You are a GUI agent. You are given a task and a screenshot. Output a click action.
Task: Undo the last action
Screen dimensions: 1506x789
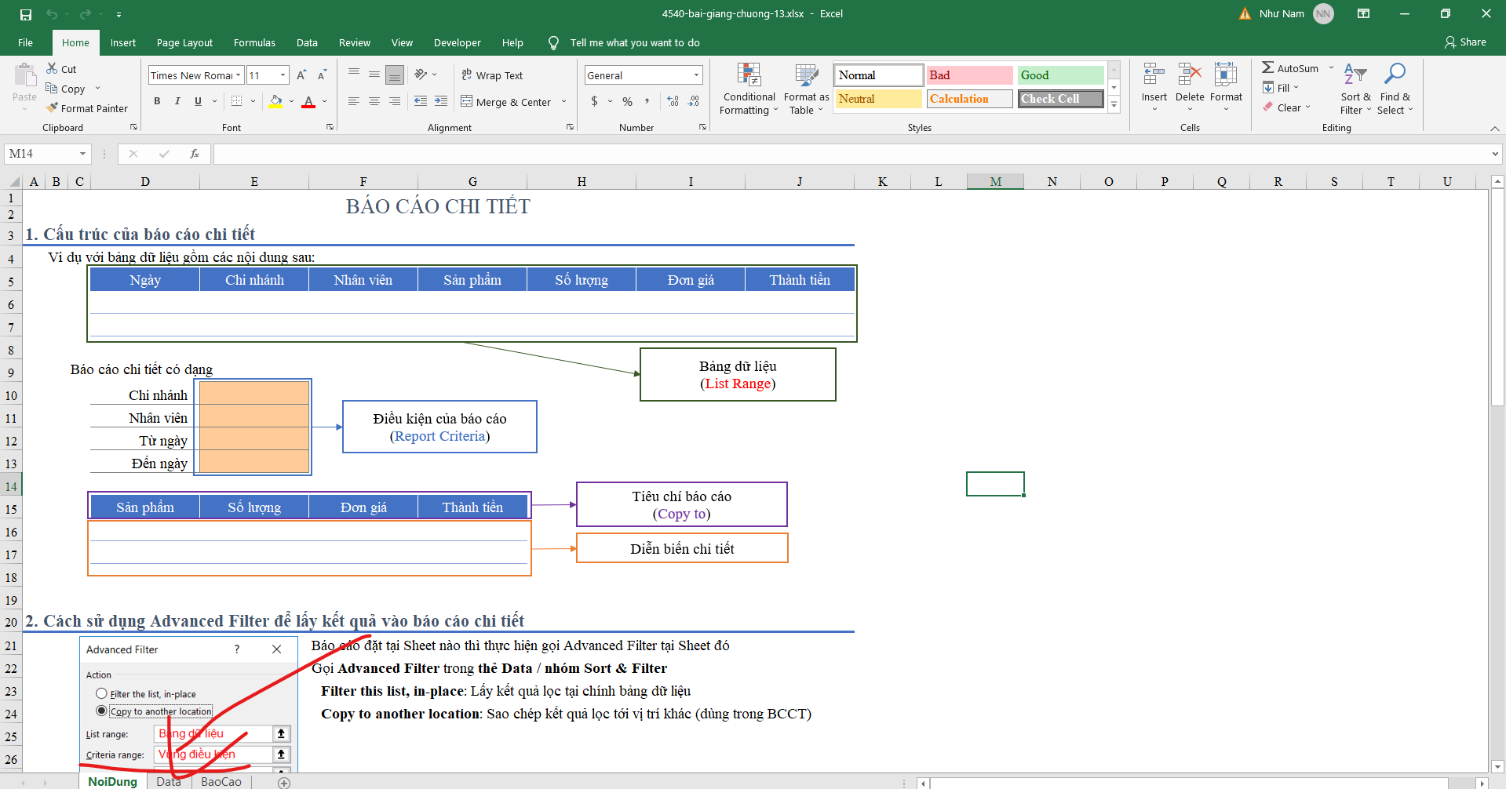(x=52, y=14)
